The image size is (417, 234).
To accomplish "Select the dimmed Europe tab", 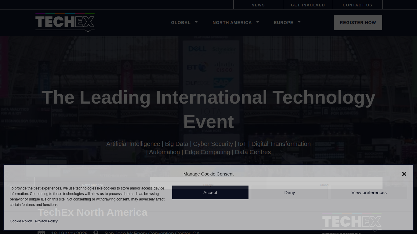I will click(x=209, y=185).
